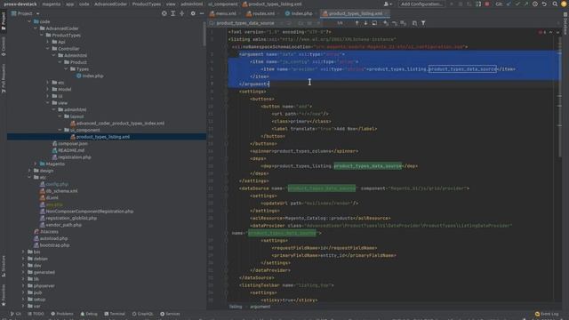Collapse the AdvancedCoder folder
The width and height of the screenshot is (569, 320).
[x=36, y=28]
